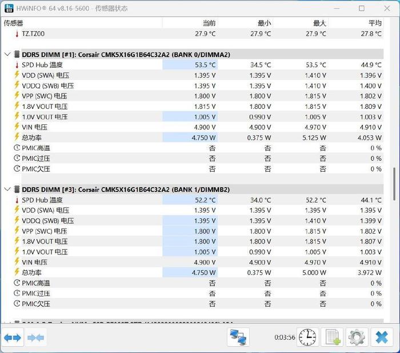Image resolution: width=400 pixels, height=353 pixels.
Task: Select DIMM #3 1.8V VOUT 电压 label
Action: [45, 241]
